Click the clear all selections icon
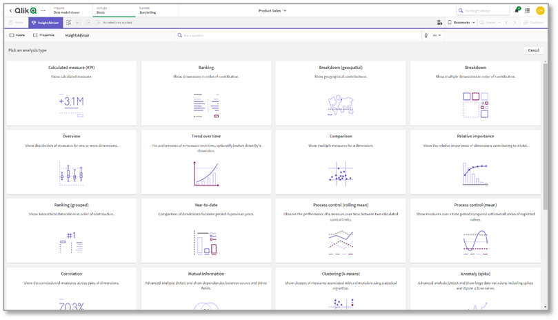This screenshot has height=320, width=558. tap(97, 23)
